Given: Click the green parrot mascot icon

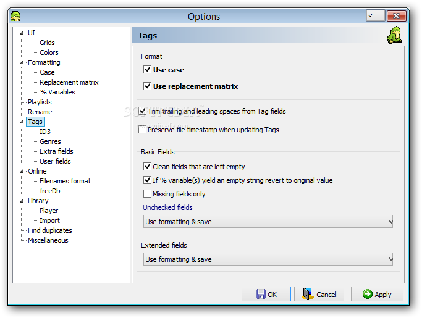Looking at the screenshot, I should coord(394,35).
